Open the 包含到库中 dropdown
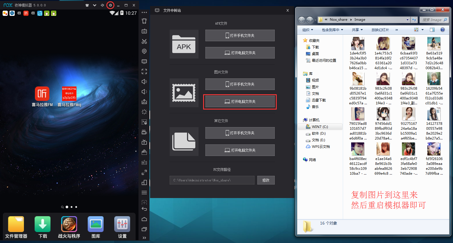453x243 pixels. tap(332, 30)
